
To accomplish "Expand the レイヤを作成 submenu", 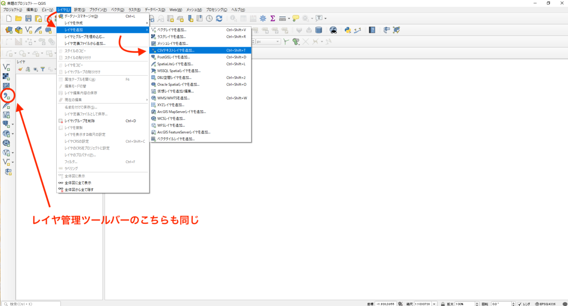I will (x=85, y=23).
